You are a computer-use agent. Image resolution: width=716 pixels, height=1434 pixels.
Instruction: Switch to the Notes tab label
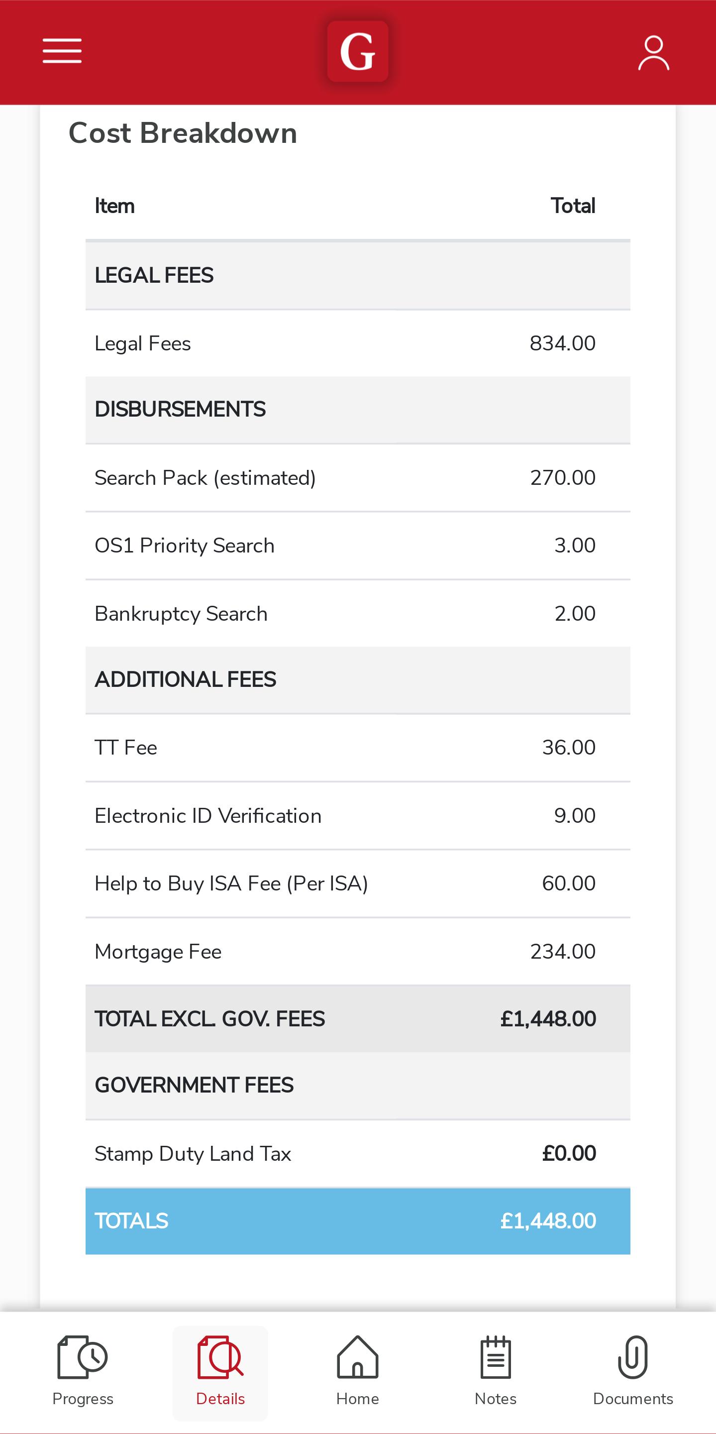[x=496, y=1399]
